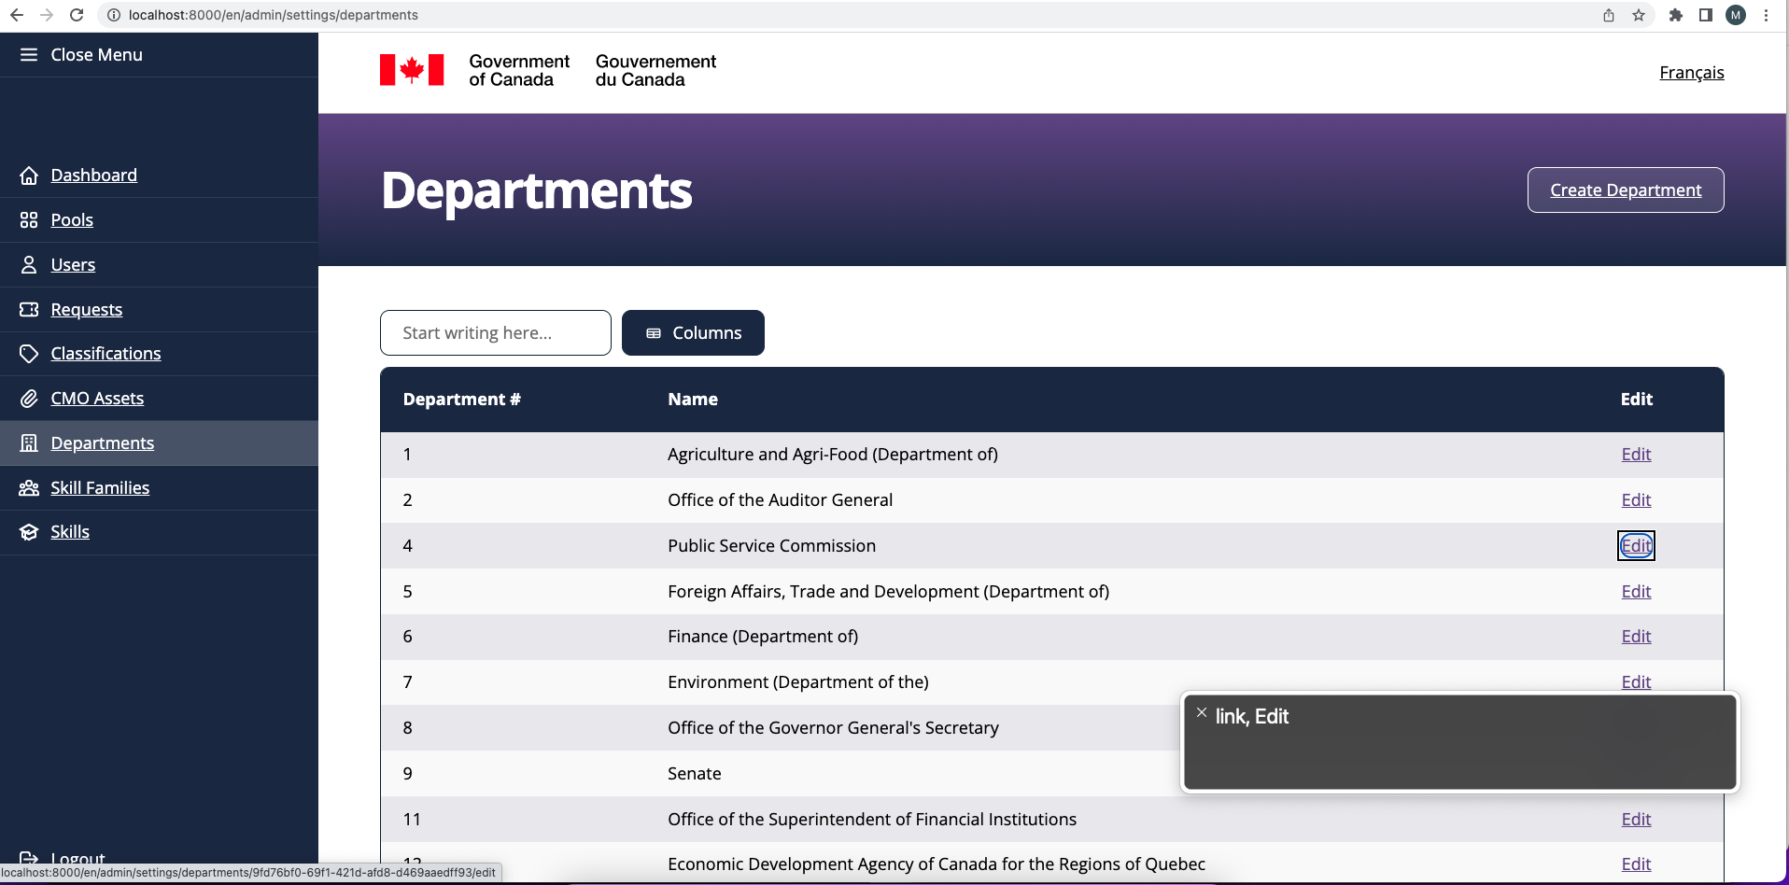Viewport: 1789px width, 885px height.
Task: Click the Departments building icon
Action: tap(29, 442)
